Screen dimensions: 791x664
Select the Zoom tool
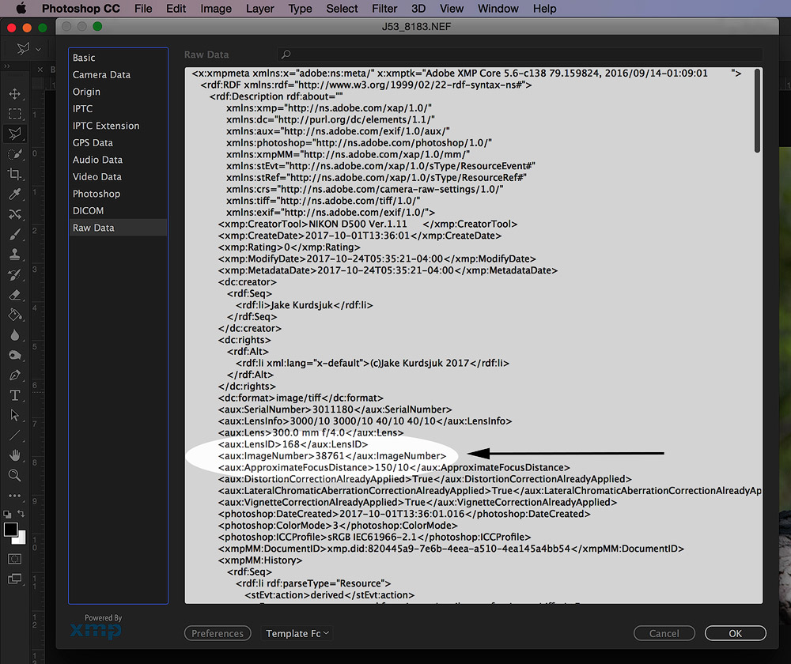click(x=15, y=475)
